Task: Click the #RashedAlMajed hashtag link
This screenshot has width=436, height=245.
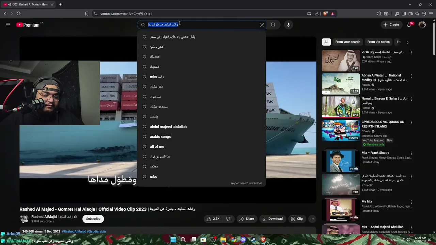Action: tap(74, 231)
